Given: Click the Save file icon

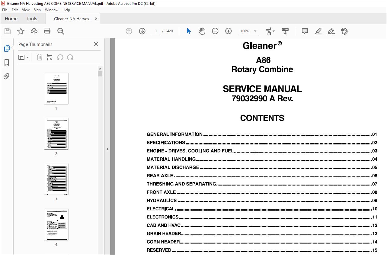Looking at the screenshot, I should click(8, 31).
